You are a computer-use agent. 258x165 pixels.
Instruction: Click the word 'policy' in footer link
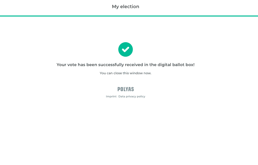pos(141,97)
